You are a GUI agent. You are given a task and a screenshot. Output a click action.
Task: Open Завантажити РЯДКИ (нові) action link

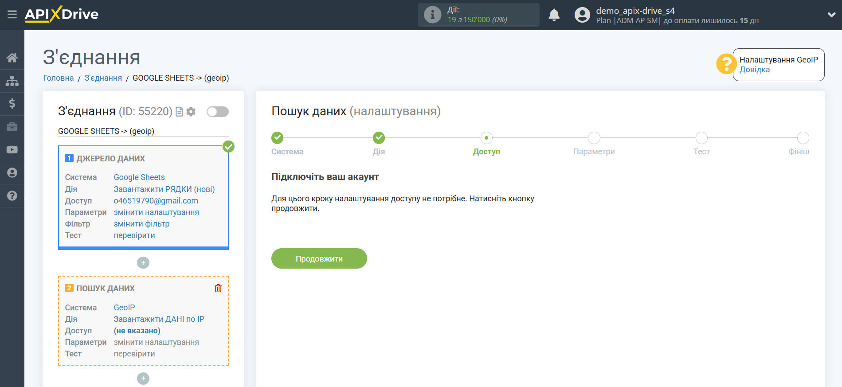click(164, 189)
